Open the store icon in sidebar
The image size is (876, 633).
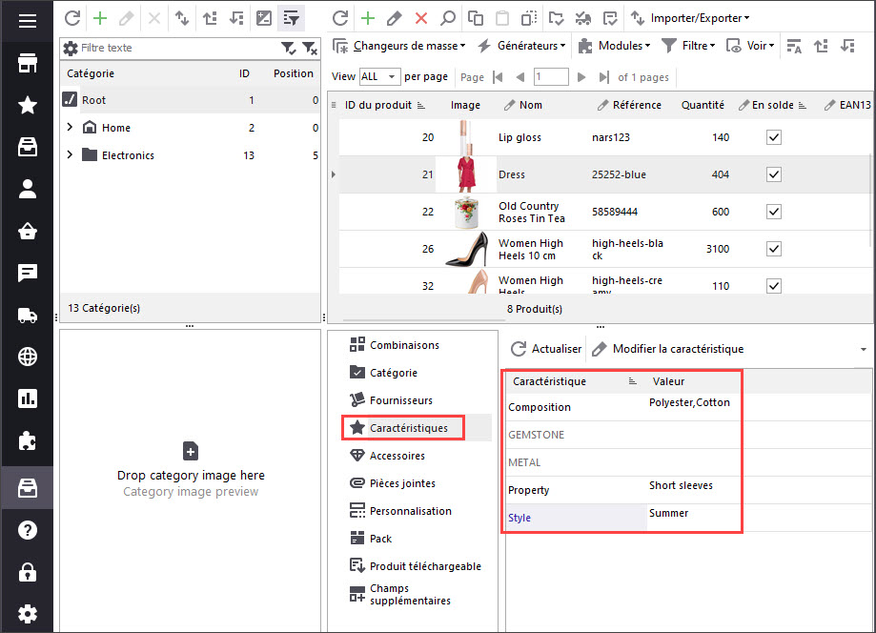pyautogui.click(x=28, y=63)
